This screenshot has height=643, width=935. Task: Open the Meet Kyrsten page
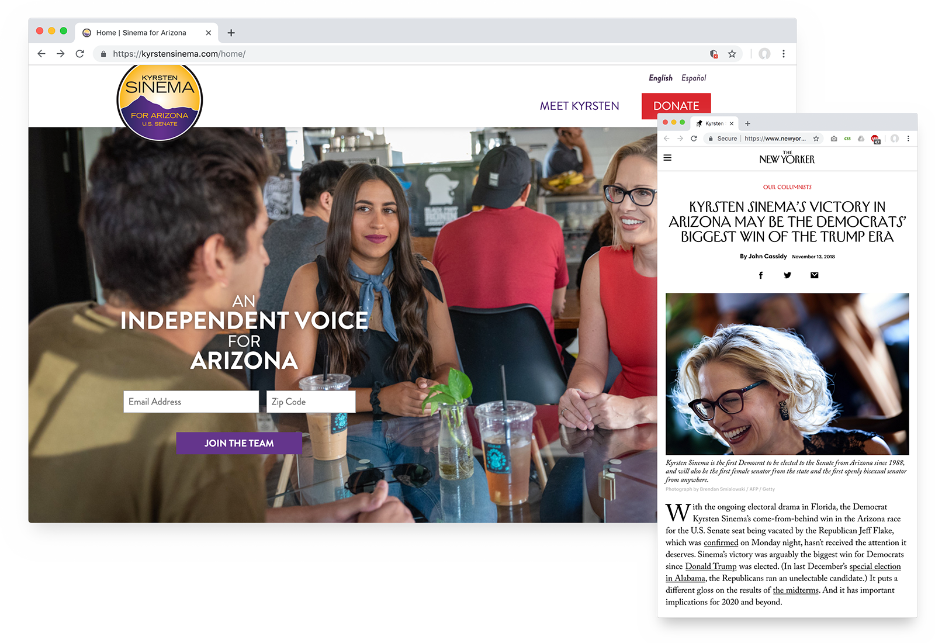(x=579, y=106)
